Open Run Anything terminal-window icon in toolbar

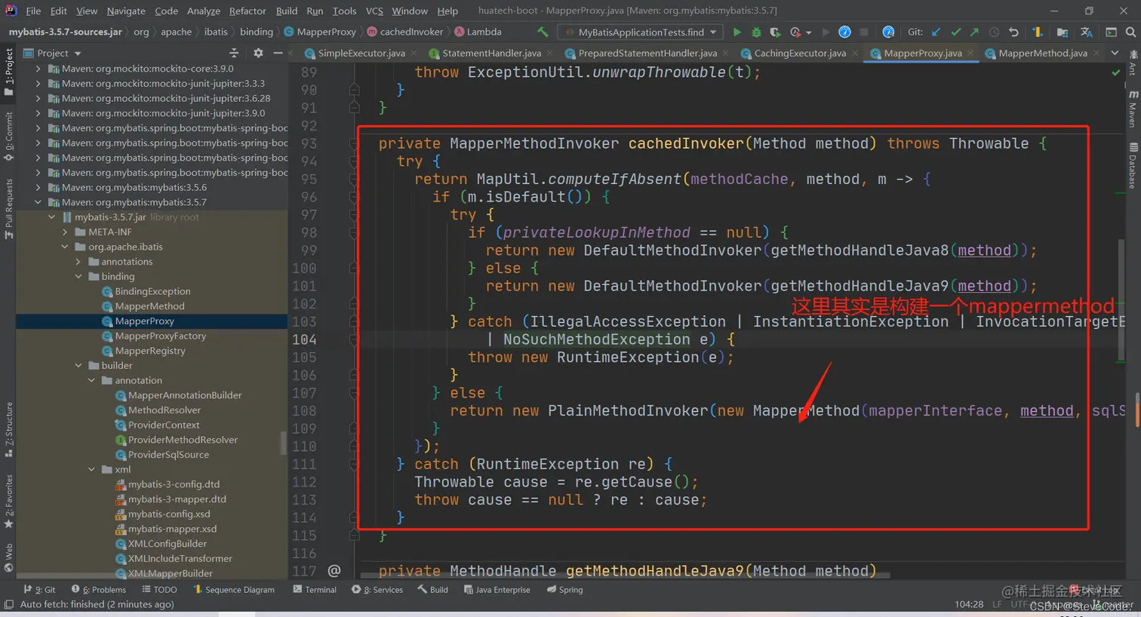pos(1111,32)
